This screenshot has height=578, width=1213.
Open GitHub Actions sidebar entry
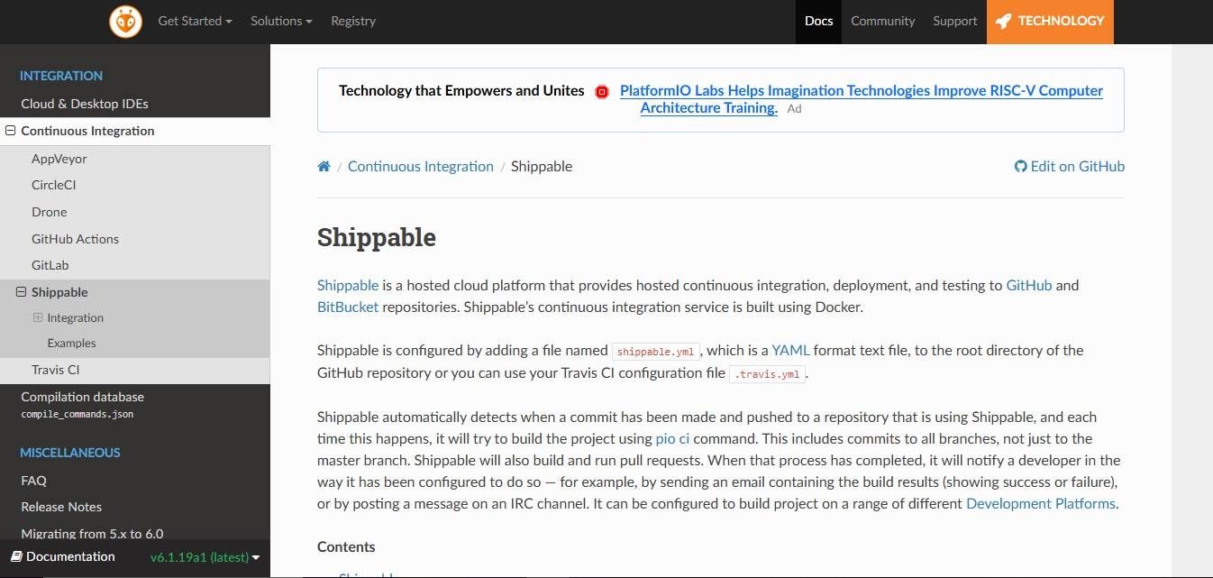(x=76, y=239)
